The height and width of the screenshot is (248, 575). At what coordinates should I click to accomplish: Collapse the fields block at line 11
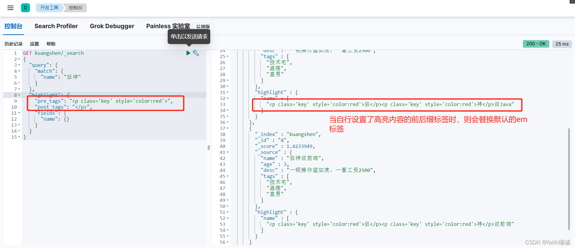tap(19, 113)
